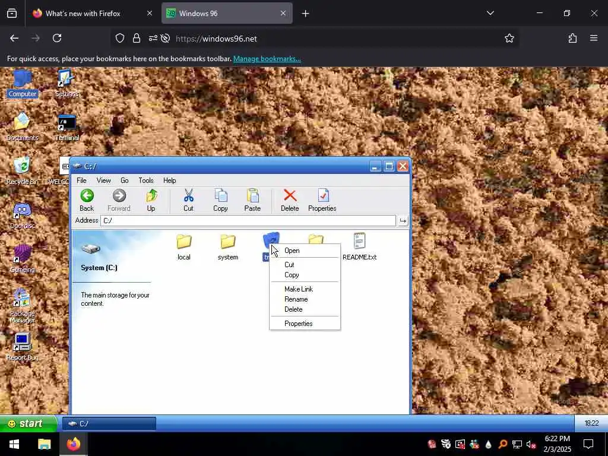
Task: Click the Go arrow beside address bar
Action: point(403,221)
